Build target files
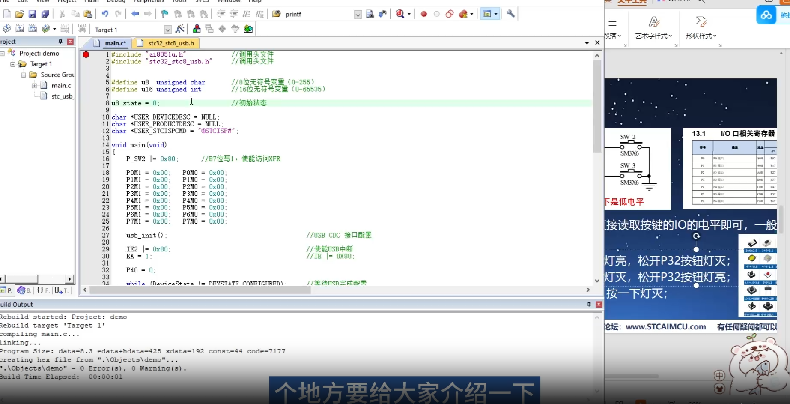 20,29
